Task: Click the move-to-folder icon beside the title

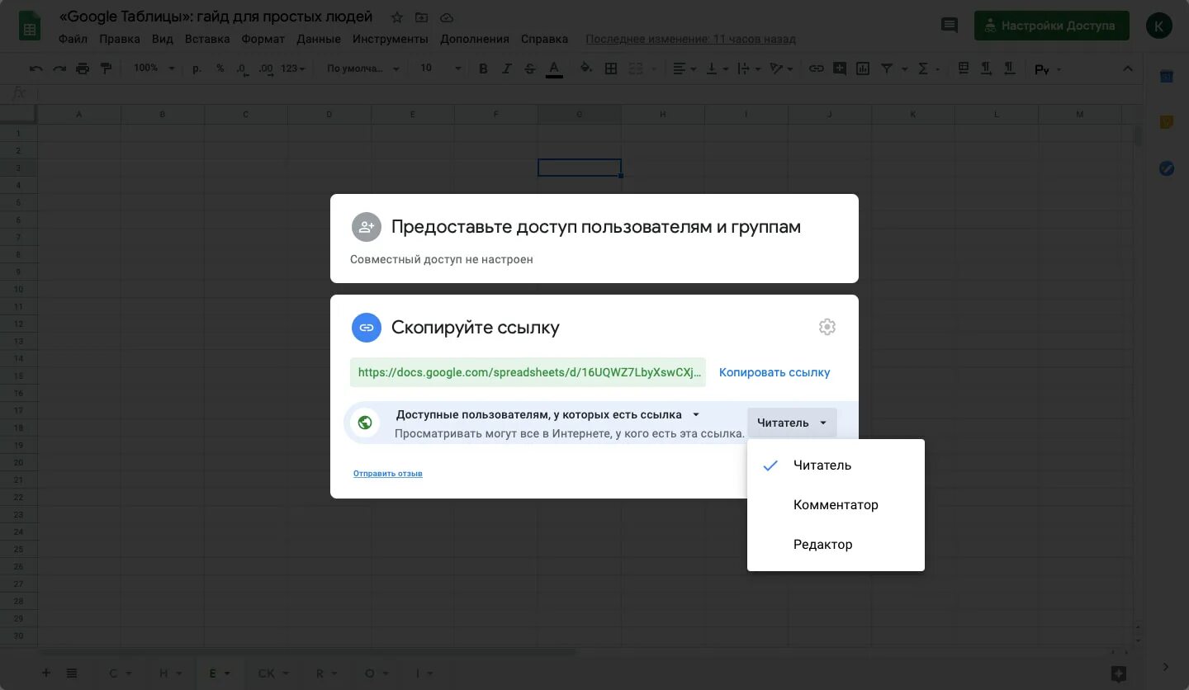Action: coord(422,17)
